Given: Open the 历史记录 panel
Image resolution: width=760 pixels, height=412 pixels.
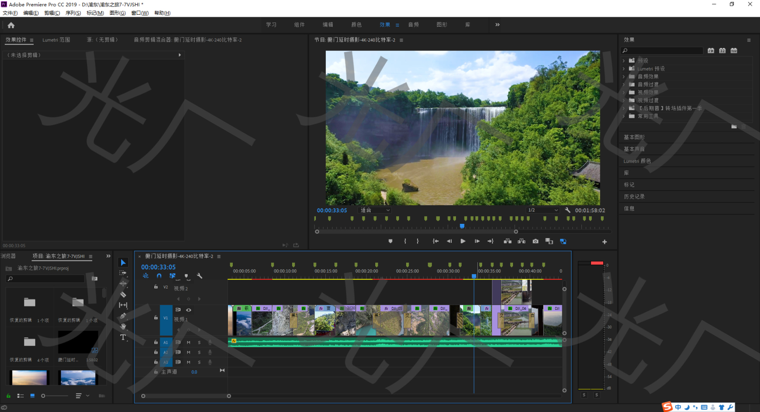Looking at the screenshot, I should tap(634, 197).
